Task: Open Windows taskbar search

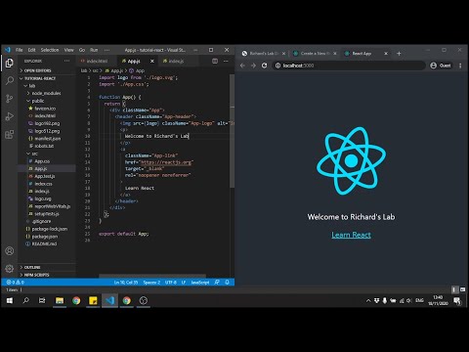Action: 25,300
